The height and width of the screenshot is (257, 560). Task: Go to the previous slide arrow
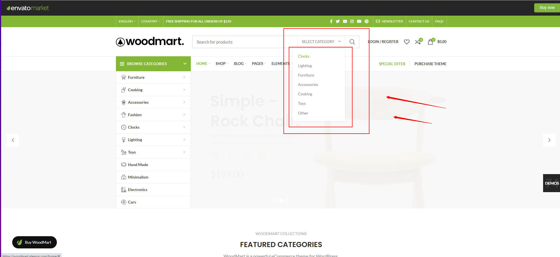13,140
